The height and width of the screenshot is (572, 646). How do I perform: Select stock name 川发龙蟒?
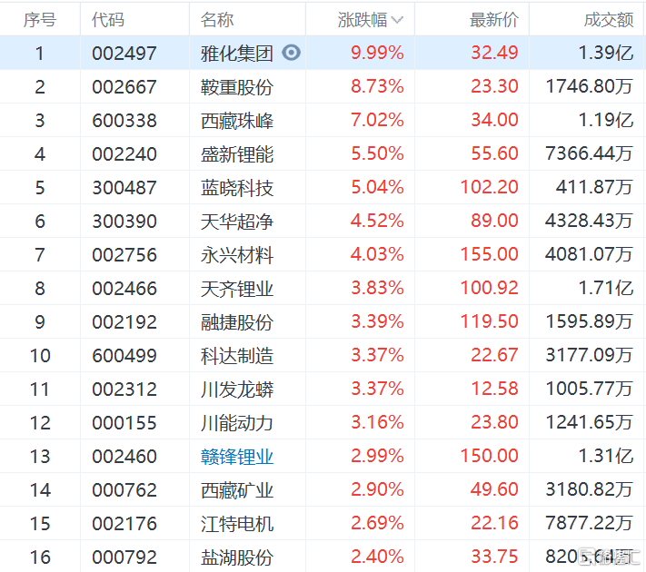(x=237, y=390)
